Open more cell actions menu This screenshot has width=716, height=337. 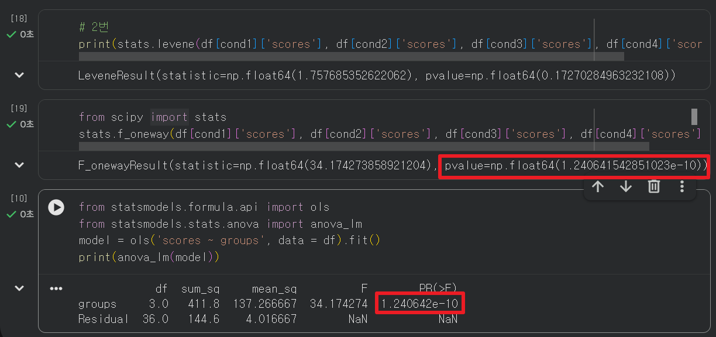click(682, 186)
